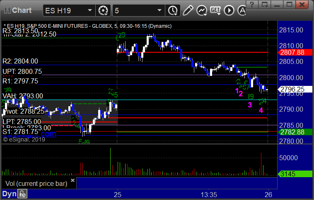This screenshot has height=200, width=314.
Task: Click the 2815.00 price axis label
Action: (291, 30)
